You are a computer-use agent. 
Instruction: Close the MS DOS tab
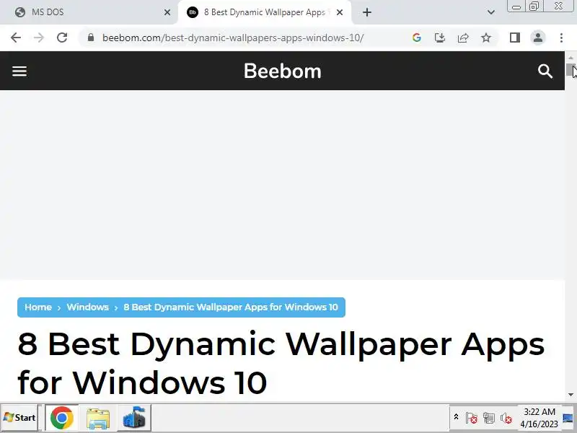(167, 12)
